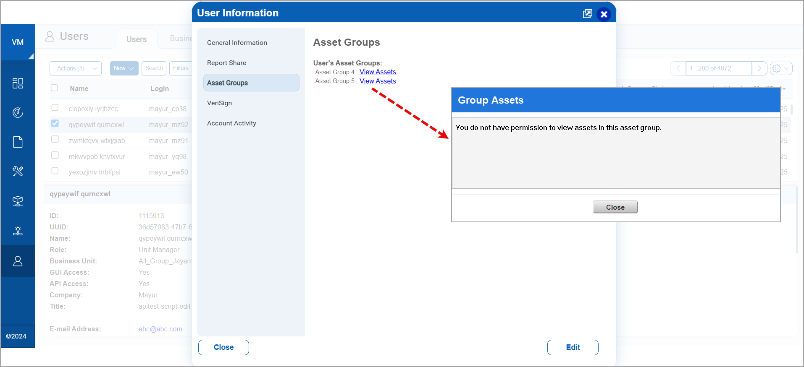Image resolution: width=804 pixels, height=367 pixels.
Task: Go to the previous page of users
Action: [x=678, y=68]
